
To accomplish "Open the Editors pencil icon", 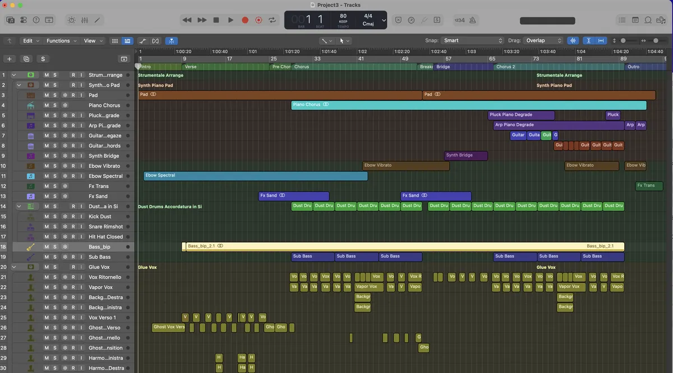I will [x=98, y=20].
